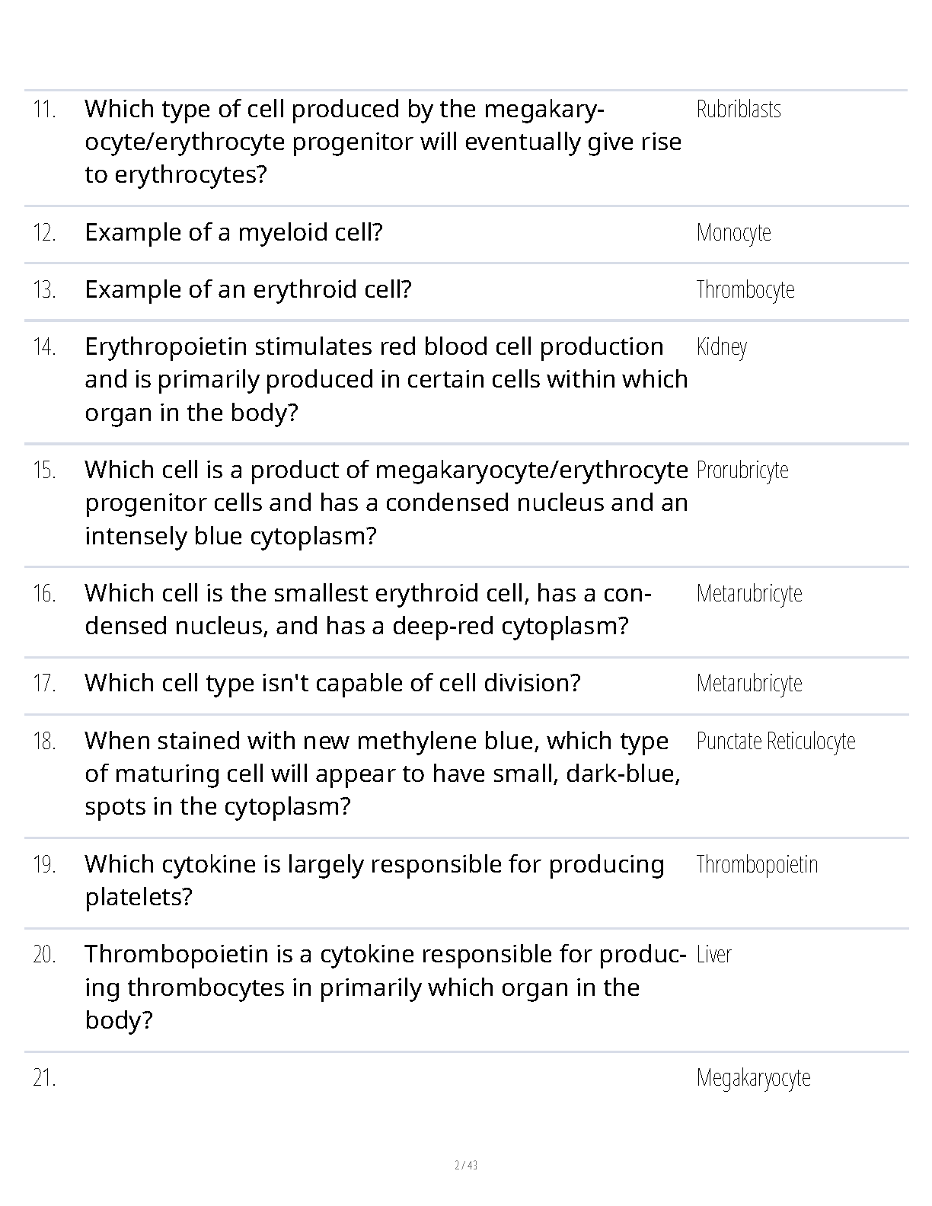Image resolution: width=932 pixels, height=1206 pixels.
Task: Click the Thrombopoietin answer beside question 19
Action: (756, 865)
